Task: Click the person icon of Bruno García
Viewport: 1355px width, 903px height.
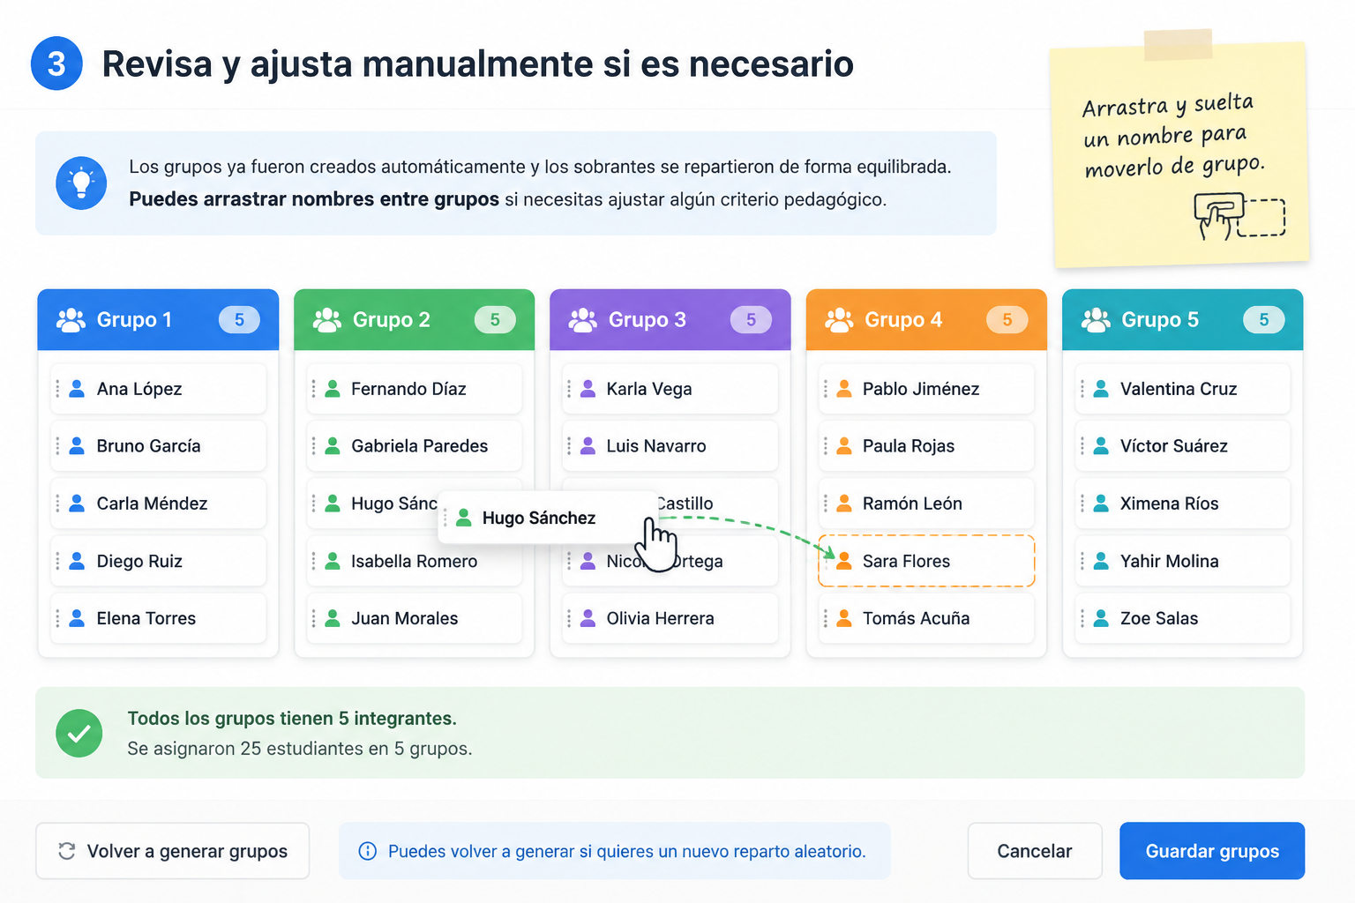Action: [x=78, y=446]
